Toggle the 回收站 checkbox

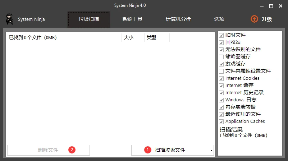click(221, 42)
